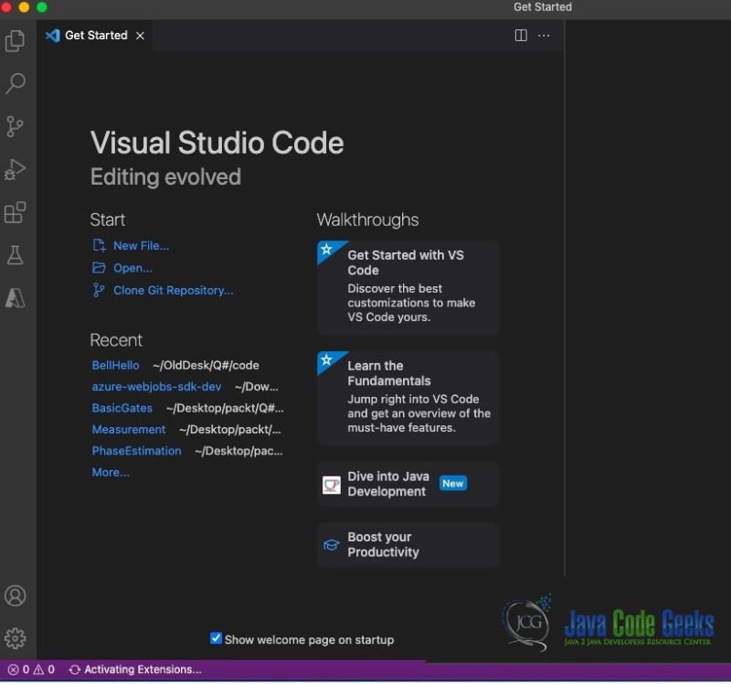
Task: Open the Run and Debug icon
Action: 15,170
